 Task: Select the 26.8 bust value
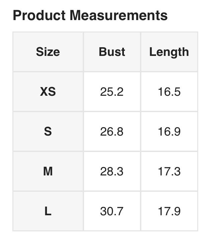pos(112,132)
